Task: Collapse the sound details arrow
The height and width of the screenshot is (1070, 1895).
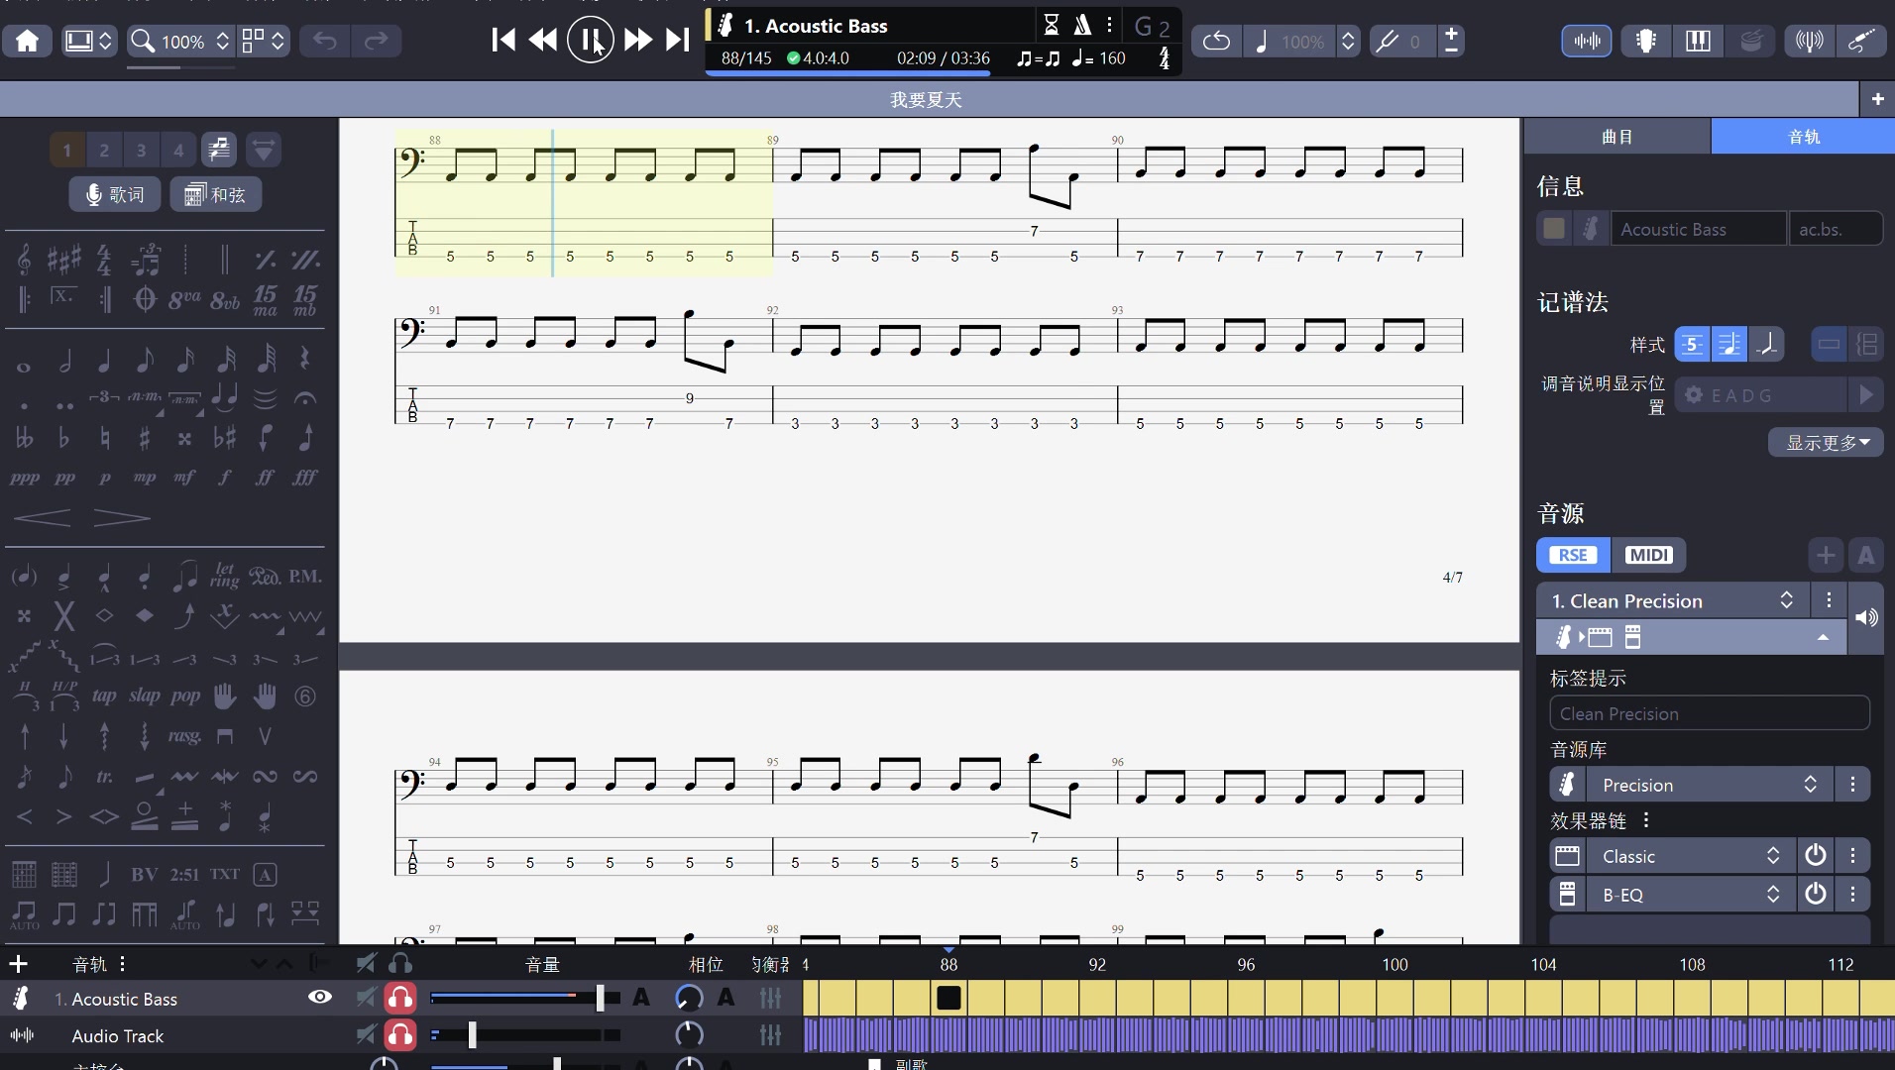Action: click(1822, 637)
